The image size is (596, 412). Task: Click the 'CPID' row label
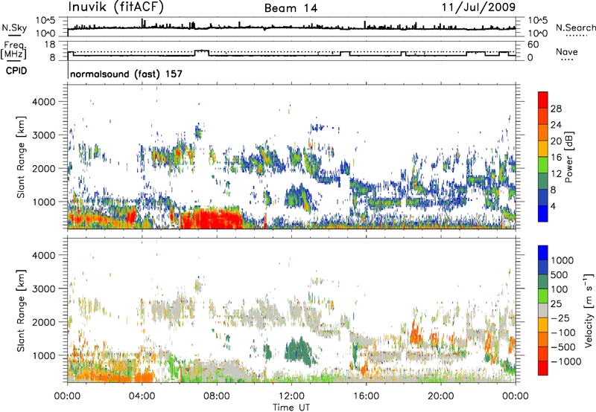tap(16, 71)
